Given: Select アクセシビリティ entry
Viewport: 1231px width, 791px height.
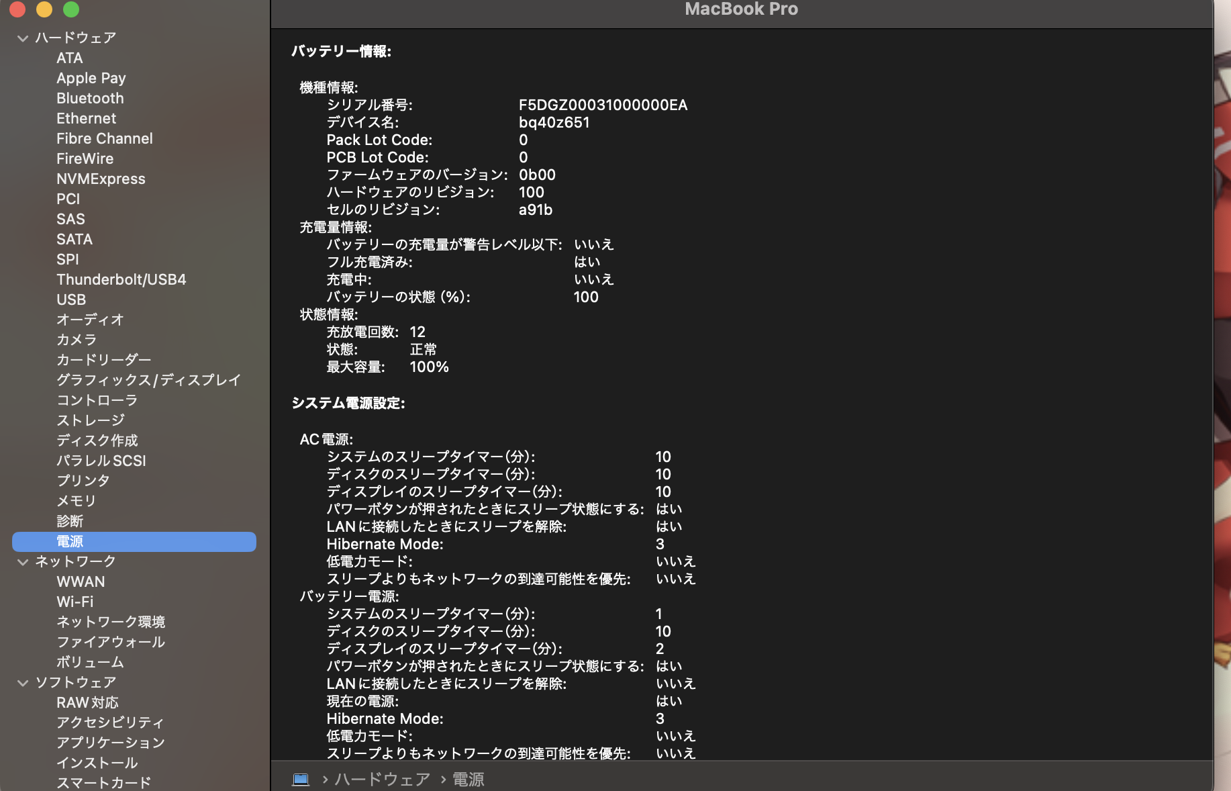Looking at the screenshot, I should (110, 723).
